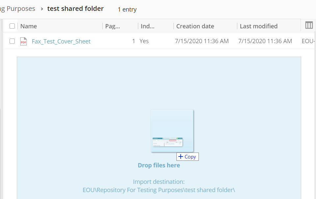Image resolution: width=316 pixels, height=199 pixels.
Task: Click the 'test shared folder' breadcrumb title
Action: [75, 9]
